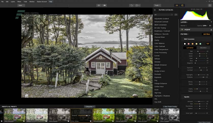Open the history clock dropdown

pyautogui.click(x=138, y=5)
